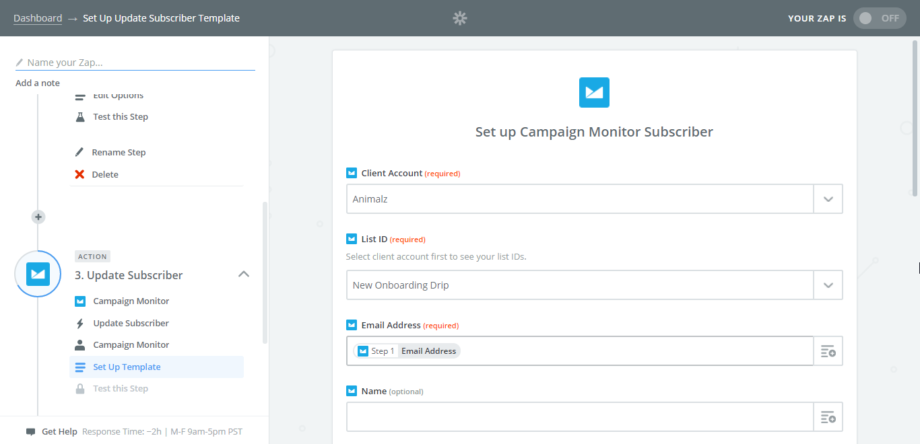Viewport: 920px width, 444px height.
Task: Click the pencil icon beside Name your Zap
Action: coord(20,63)
